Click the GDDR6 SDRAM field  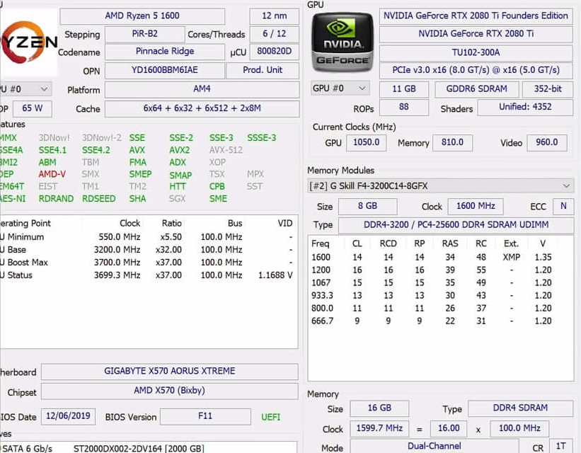pos(476,89)
